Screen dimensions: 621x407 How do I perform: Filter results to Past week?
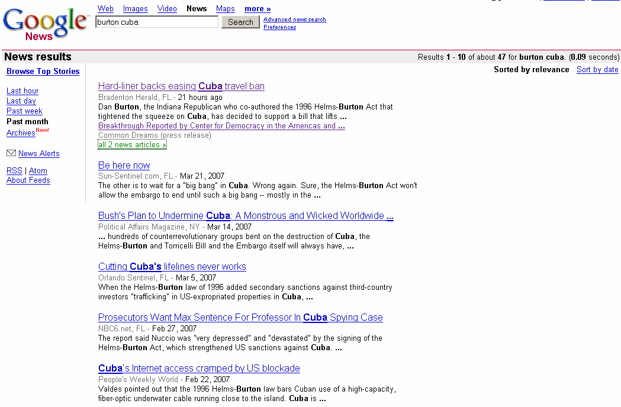click(x=24, y=111)
